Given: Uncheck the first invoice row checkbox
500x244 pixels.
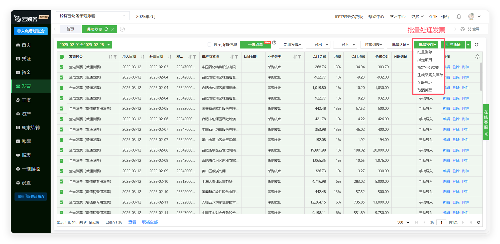Looking at the screenshot, I should click(62, 67).
